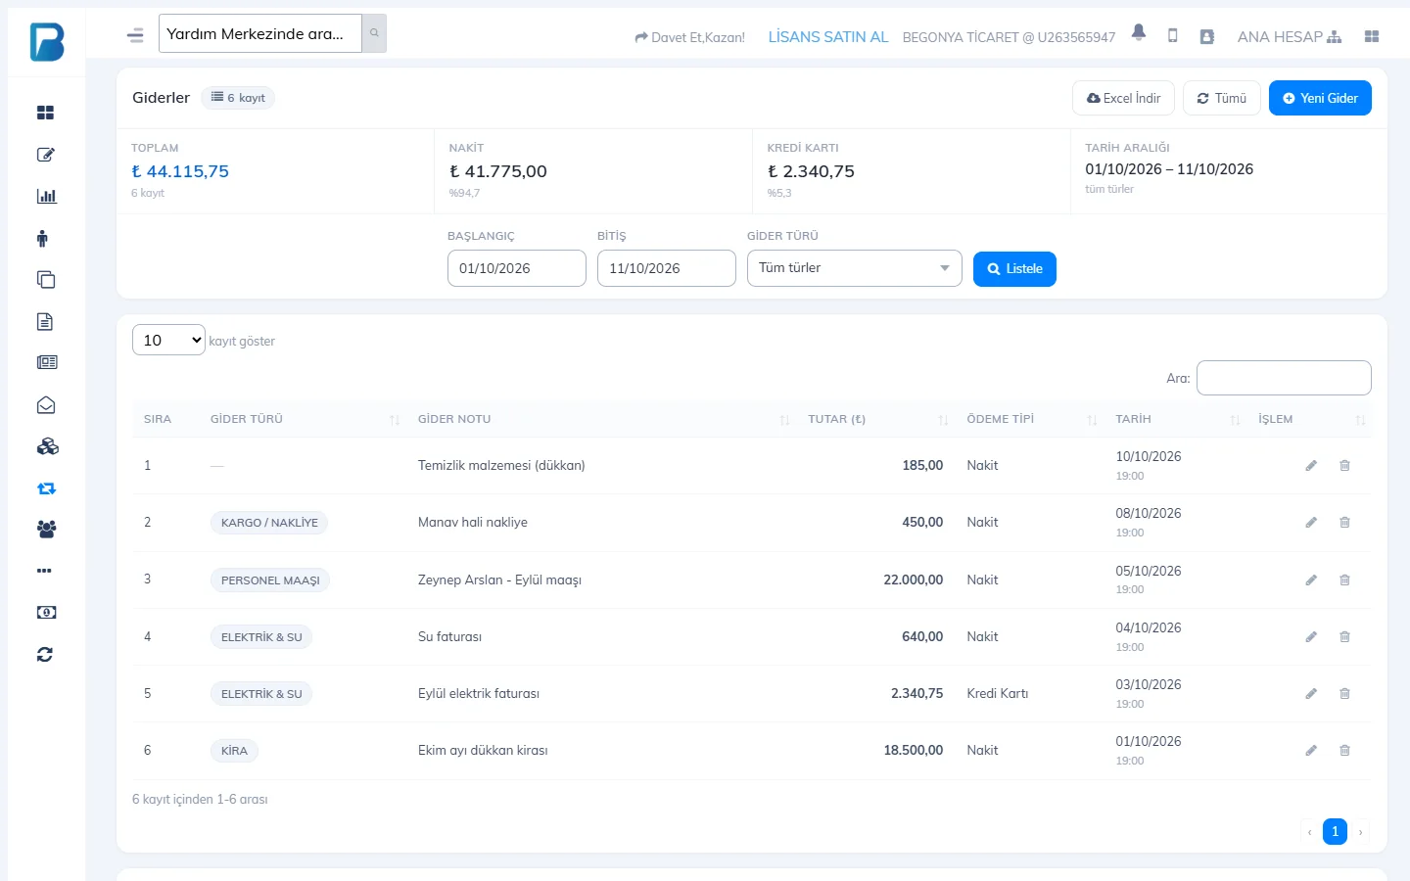1410x881 pixels.
Task: Delete the Manav hali nakliye expense
Action: (1344, 523)
